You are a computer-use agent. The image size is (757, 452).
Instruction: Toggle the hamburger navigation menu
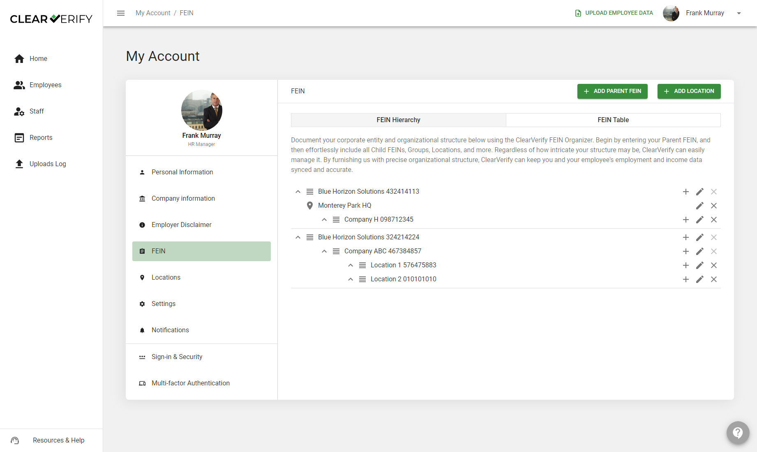coord(121,13)
